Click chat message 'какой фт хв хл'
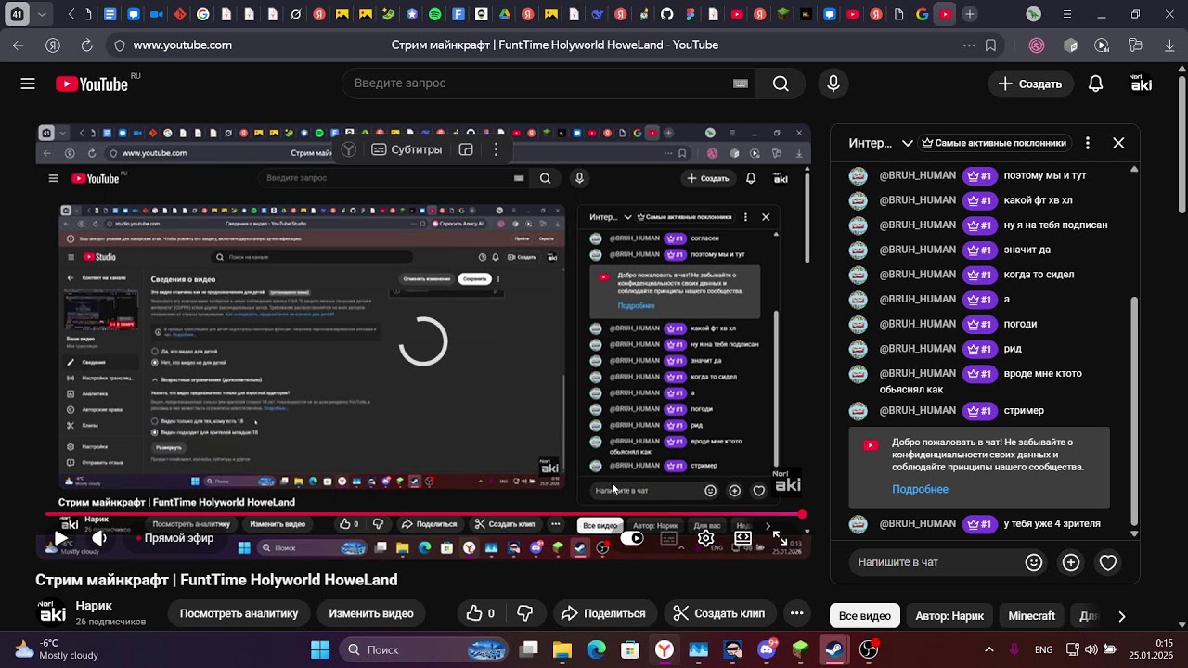Image resolution: width=1188 pixels, height=668 pixels. [x=1038, y=200]
